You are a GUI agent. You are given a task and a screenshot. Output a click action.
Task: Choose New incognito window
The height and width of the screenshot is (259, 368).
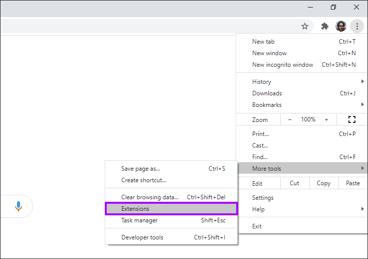pos(302,65)
